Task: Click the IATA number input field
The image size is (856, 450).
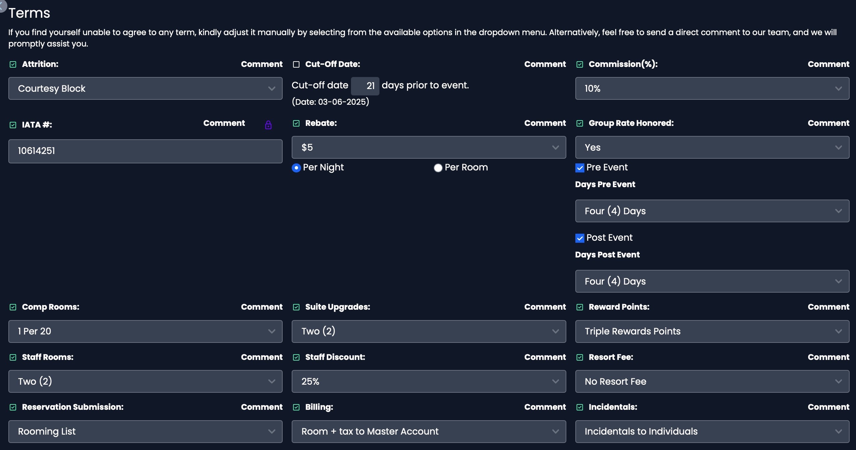Action: coord(145,151)
